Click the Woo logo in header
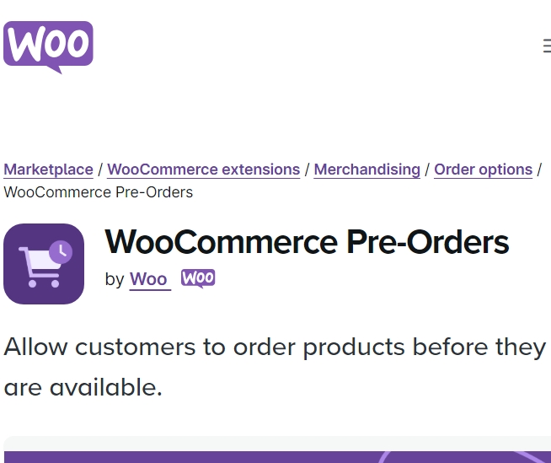The image size is (551, 463). [x=48, y=46]
